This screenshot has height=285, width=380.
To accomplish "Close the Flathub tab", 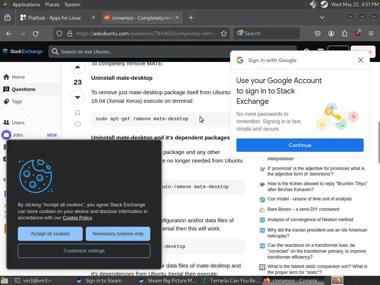I will point(93,18).
